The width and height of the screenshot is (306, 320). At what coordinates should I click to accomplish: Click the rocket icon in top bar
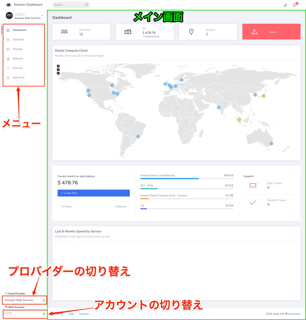coord(286,5)
